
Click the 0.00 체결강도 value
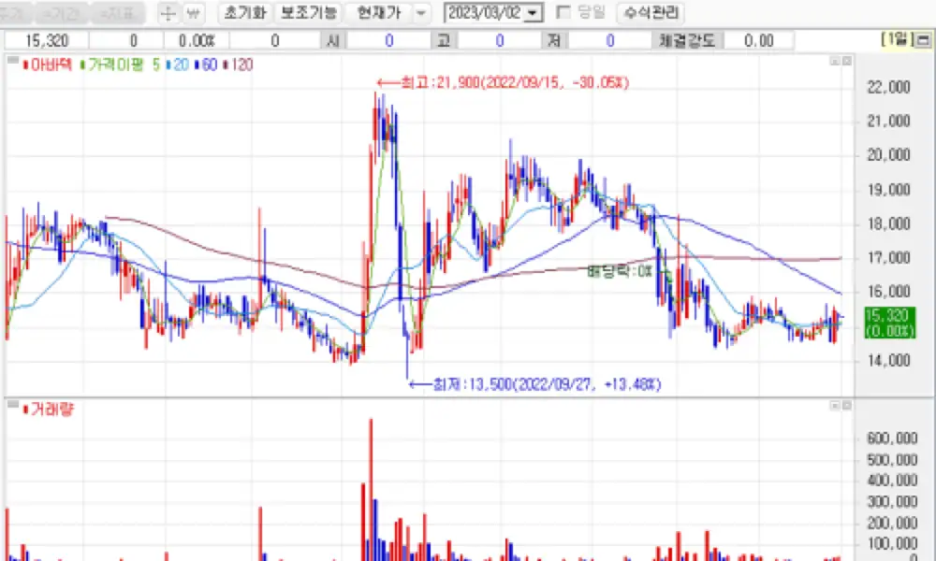coord(759,40)
